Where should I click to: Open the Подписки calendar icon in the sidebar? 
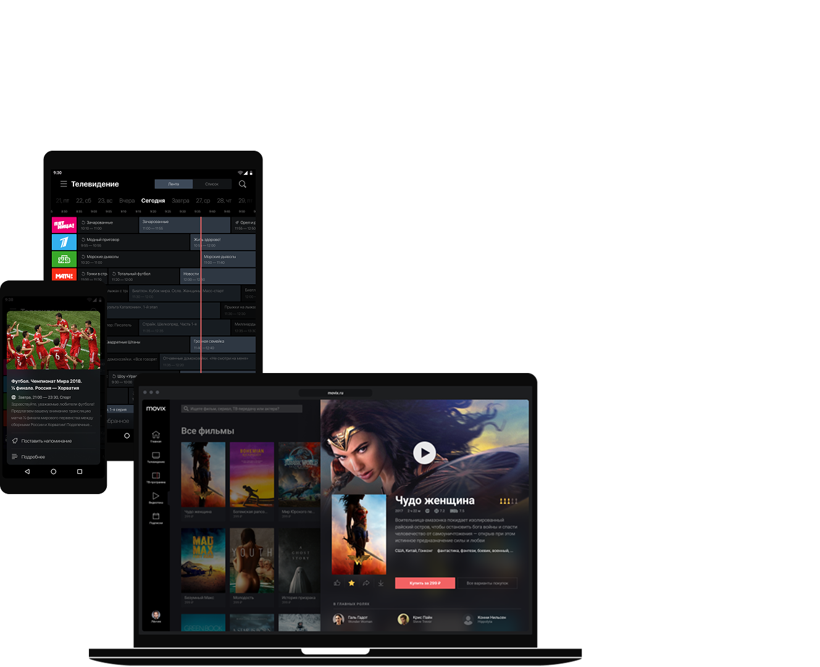(156, 516)
